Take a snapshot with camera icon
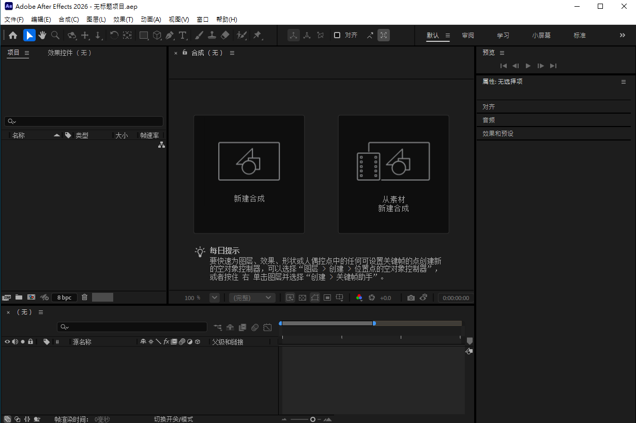Screen dimensions: 636x423 click(x=411, y=298)
